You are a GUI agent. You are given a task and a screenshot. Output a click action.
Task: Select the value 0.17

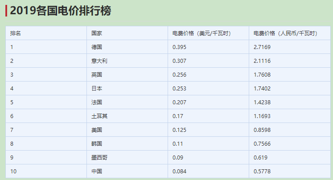tap(178, 116)
